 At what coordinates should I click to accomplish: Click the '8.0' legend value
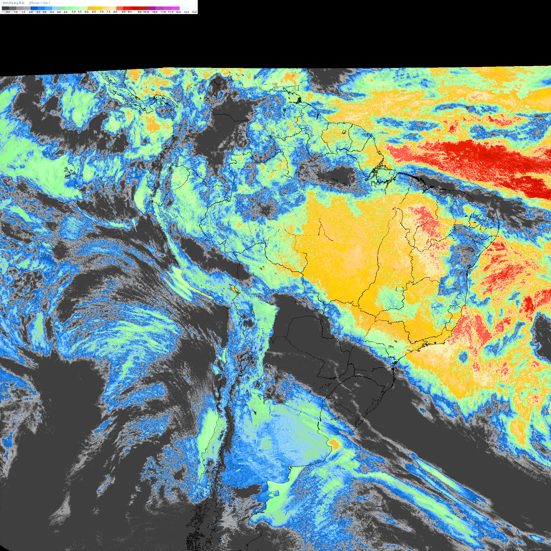point(115,12)
